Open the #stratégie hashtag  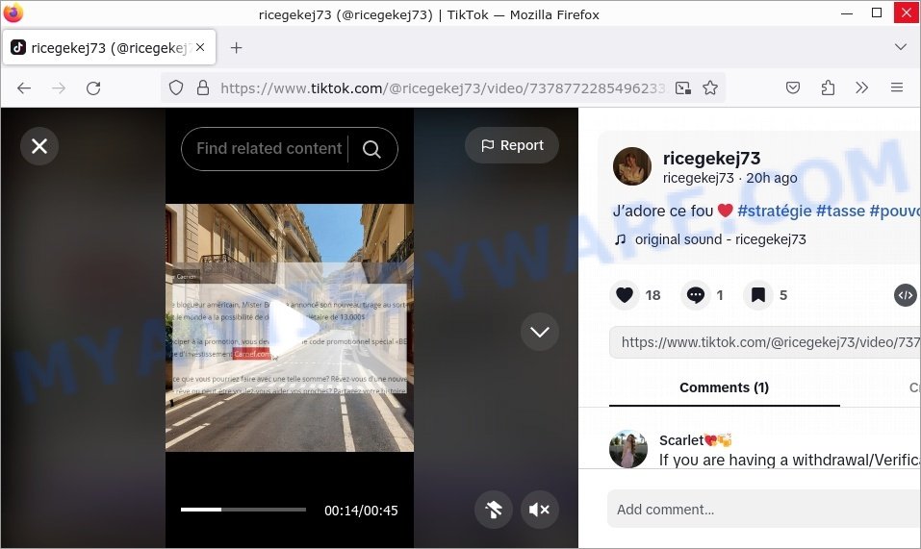(x=774, y=211)
